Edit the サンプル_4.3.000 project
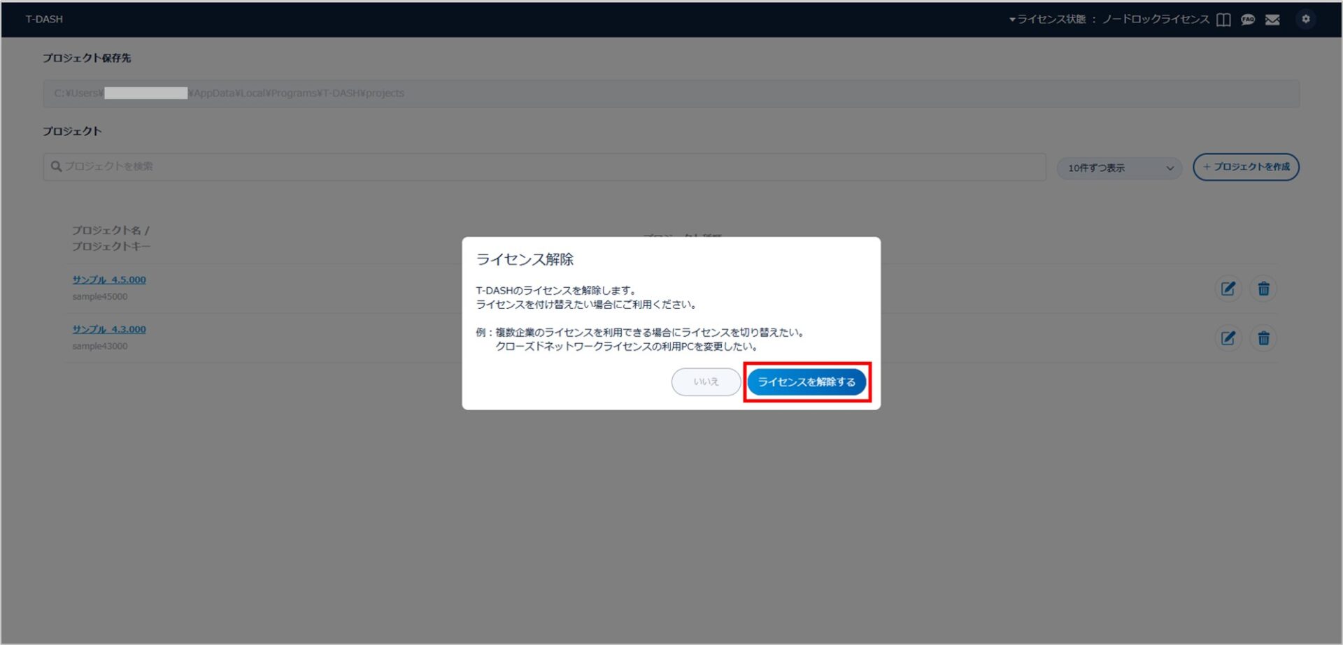The image size is (1343, 645). 1228,338
